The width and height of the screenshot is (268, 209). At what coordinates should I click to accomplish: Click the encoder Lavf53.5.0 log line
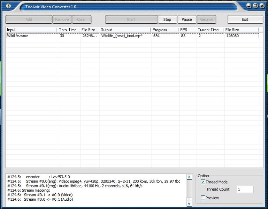point(39,177)
